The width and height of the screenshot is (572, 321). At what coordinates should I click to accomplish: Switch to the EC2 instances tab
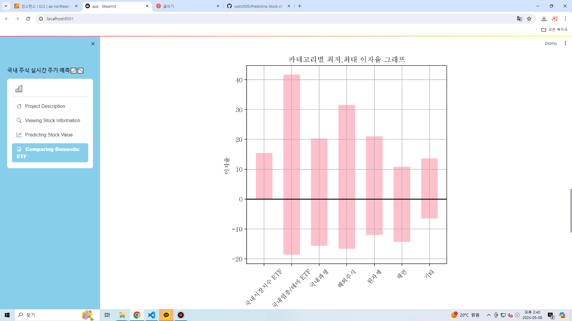[x=46, y=6]
